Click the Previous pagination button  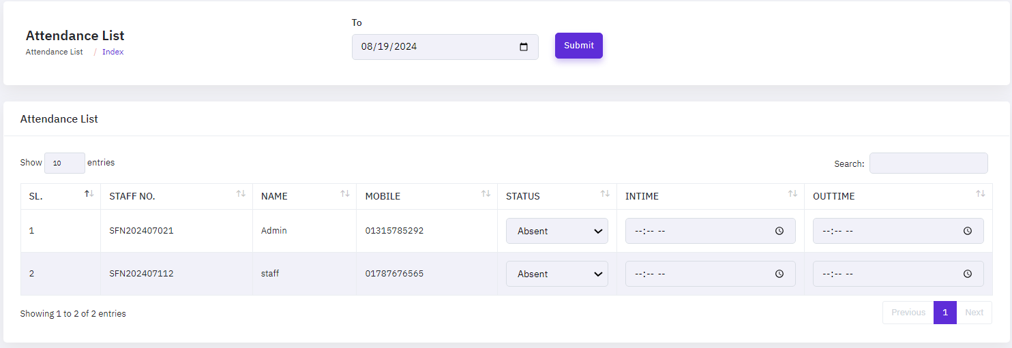tap(908, 313)
